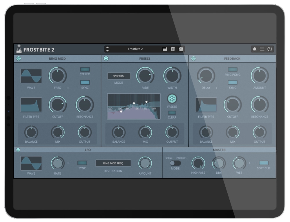Open preset name Frostbite 2 selector
This screenshot has height=222, width=290.
pyautogui.click(x=135, y=49)
